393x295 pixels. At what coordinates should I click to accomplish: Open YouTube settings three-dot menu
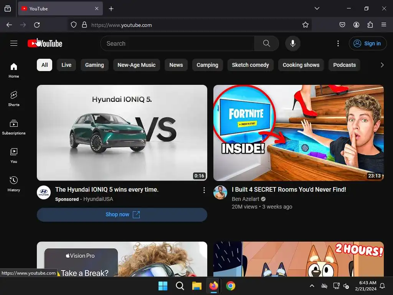338,43
